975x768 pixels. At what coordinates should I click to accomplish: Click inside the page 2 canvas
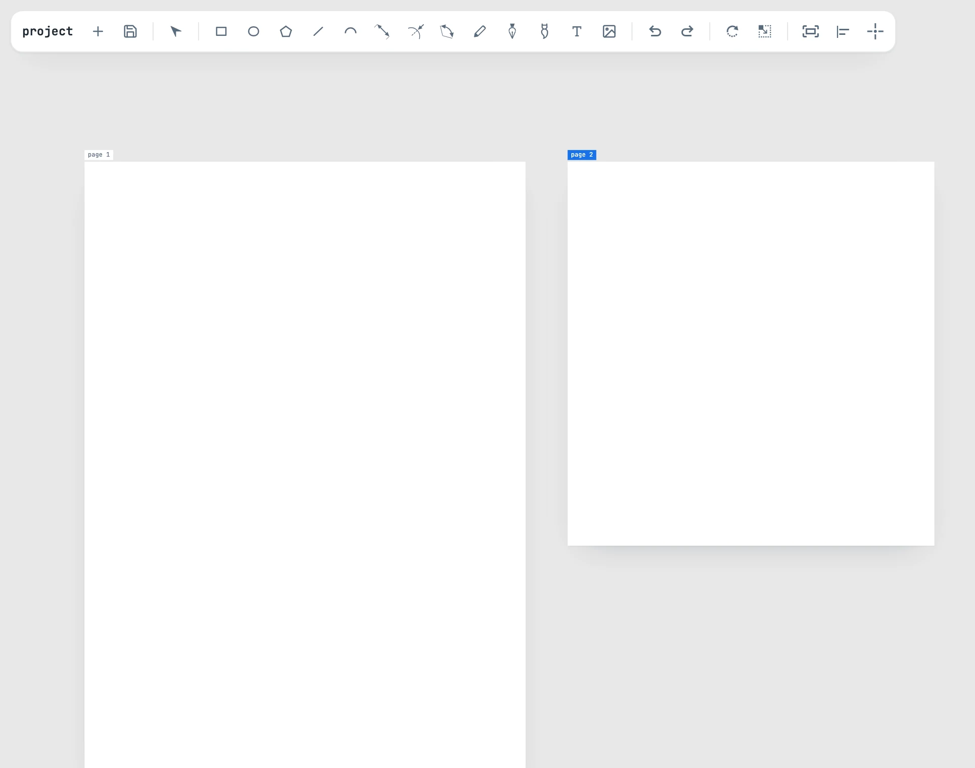pos(751,354)
